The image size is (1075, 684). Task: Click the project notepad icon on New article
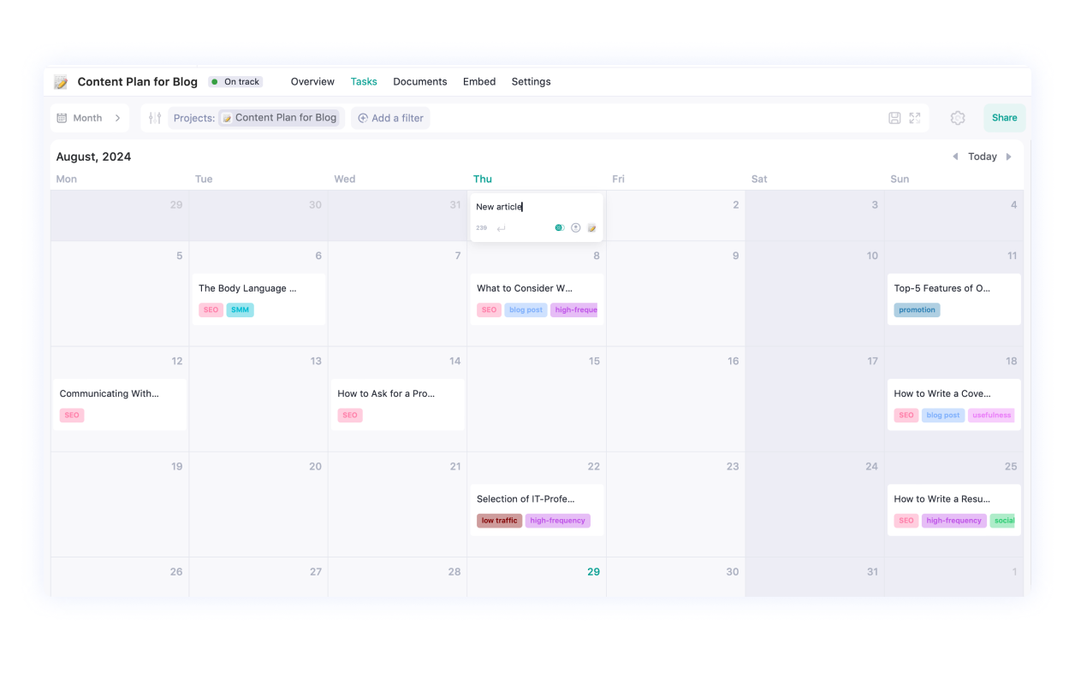[x=591, y=227]
